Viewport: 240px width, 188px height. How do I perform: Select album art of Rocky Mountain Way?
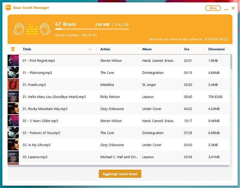tap(13, 109)
